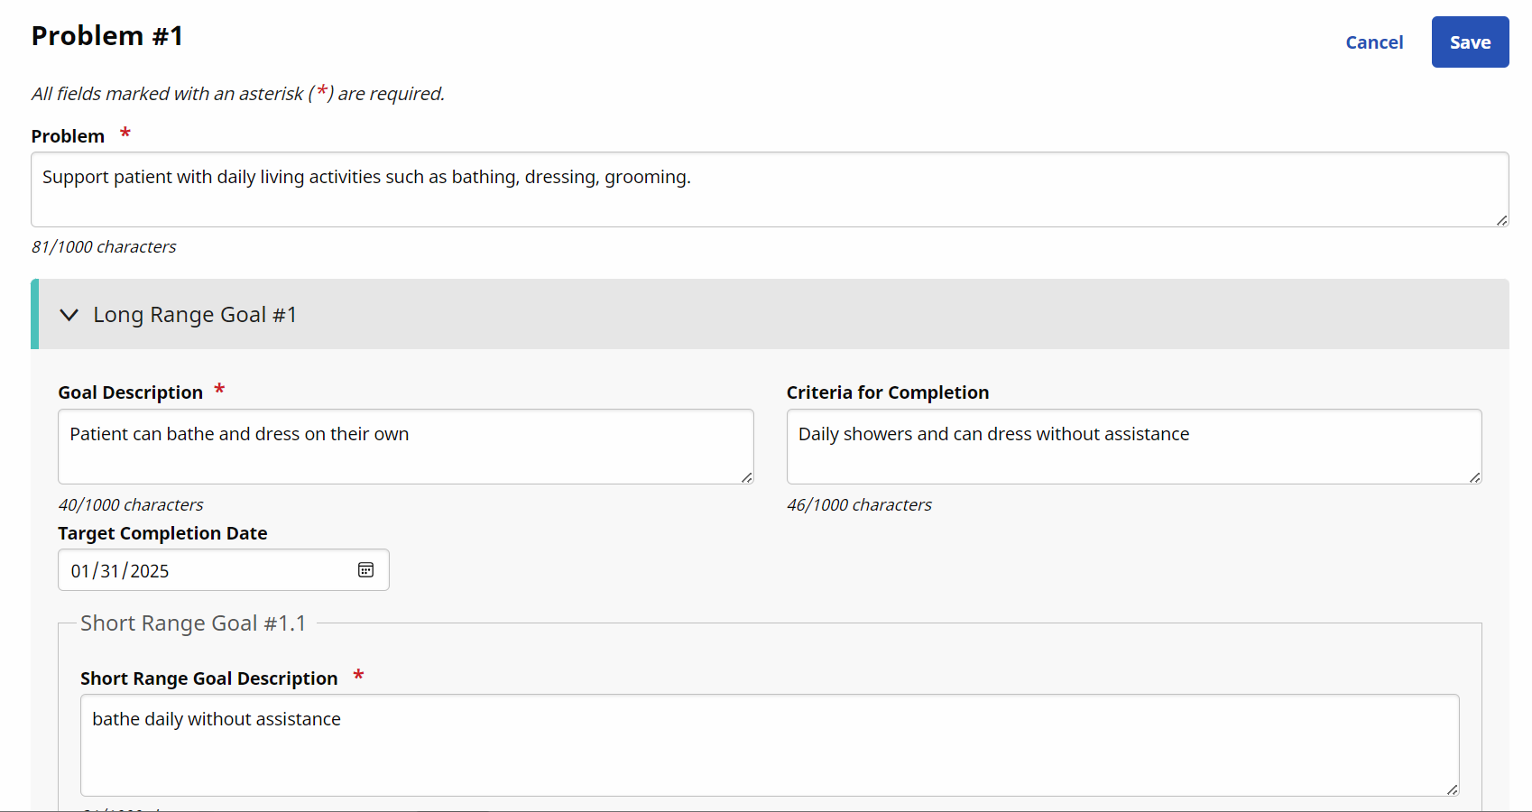Cancel editing the problem

pyautogui.click(x=1373, y=42)
